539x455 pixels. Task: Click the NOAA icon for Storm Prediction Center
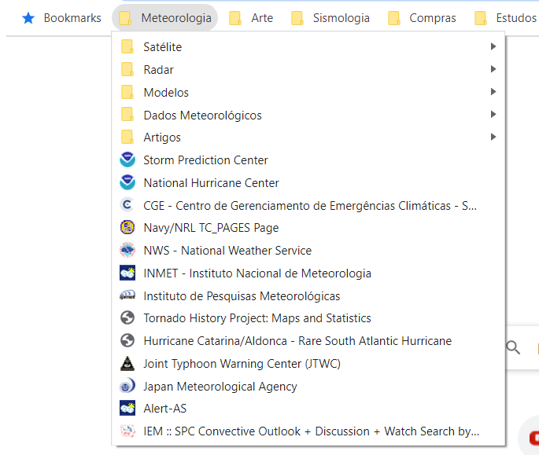tap(127, 160)
